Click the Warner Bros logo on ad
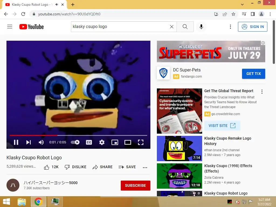The height and width of the screenshot is (207, 276). [x=163, y=73]
